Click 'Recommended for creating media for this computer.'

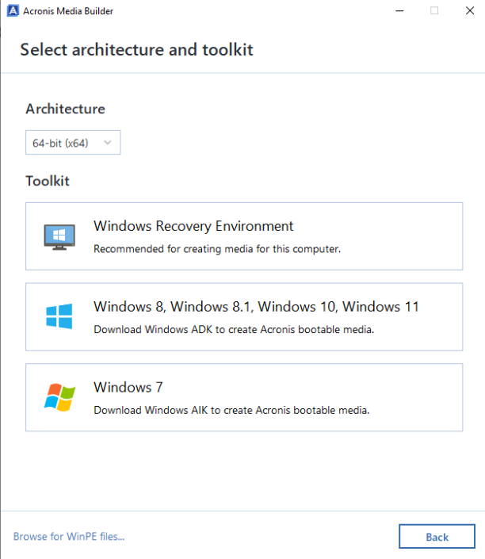[x=217, y=249]
